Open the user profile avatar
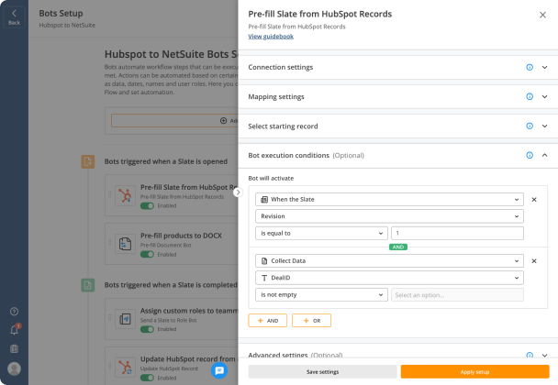558x385 pixels. tap(14, 368)
